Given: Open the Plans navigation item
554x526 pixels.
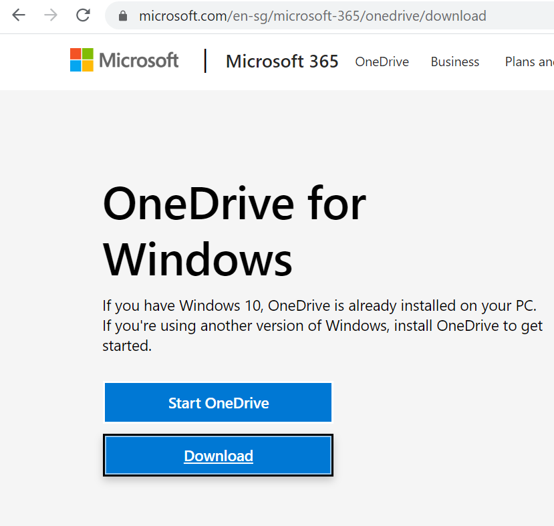Looking at the screenshot, I should [x=529, y=61].
